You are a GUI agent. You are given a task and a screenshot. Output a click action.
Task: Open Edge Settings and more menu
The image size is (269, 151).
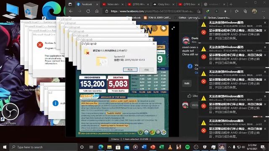264,11
